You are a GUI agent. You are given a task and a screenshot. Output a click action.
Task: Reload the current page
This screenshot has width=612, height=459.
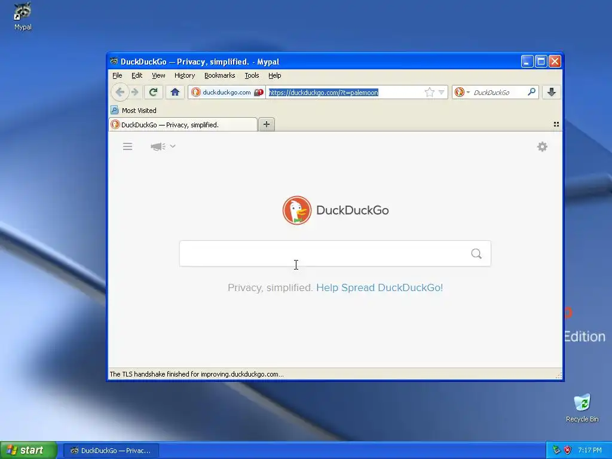(154, 92)
